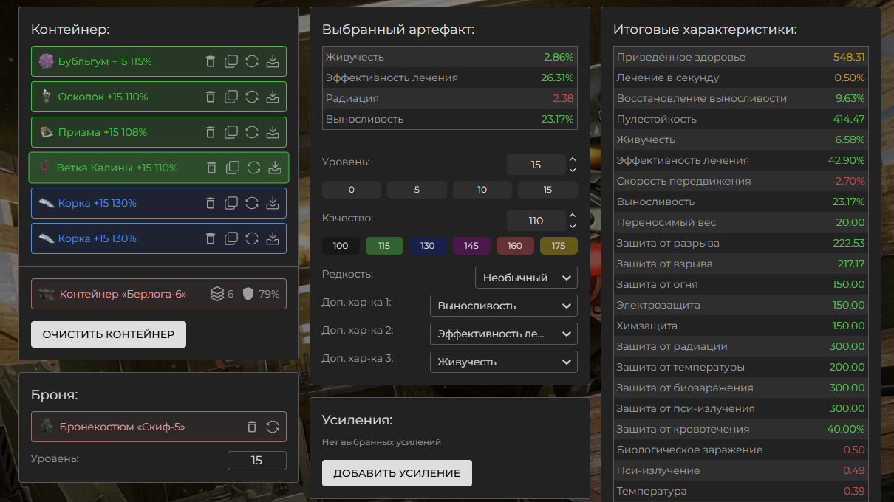This screenshot has width=894, height=502.
Task: Set level preset to 0
Action: point(352,190)
